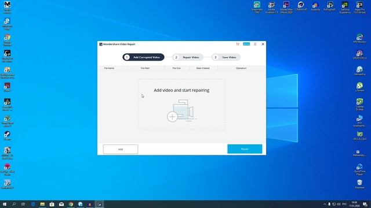Click the taskbar clock and date
The image size is (371, 208).
[x=354, y=204]
